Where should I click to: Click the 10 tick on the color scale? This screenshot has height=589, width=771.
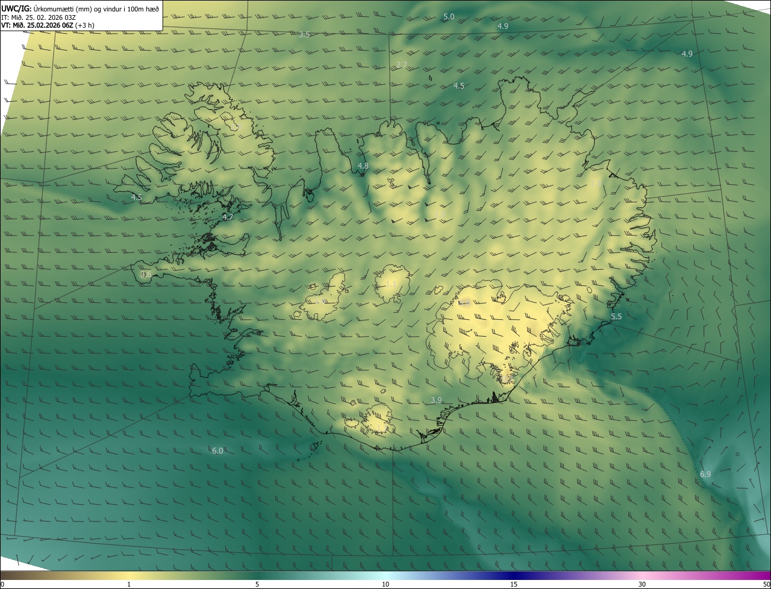pyautogui.click(x=385, y=584)
